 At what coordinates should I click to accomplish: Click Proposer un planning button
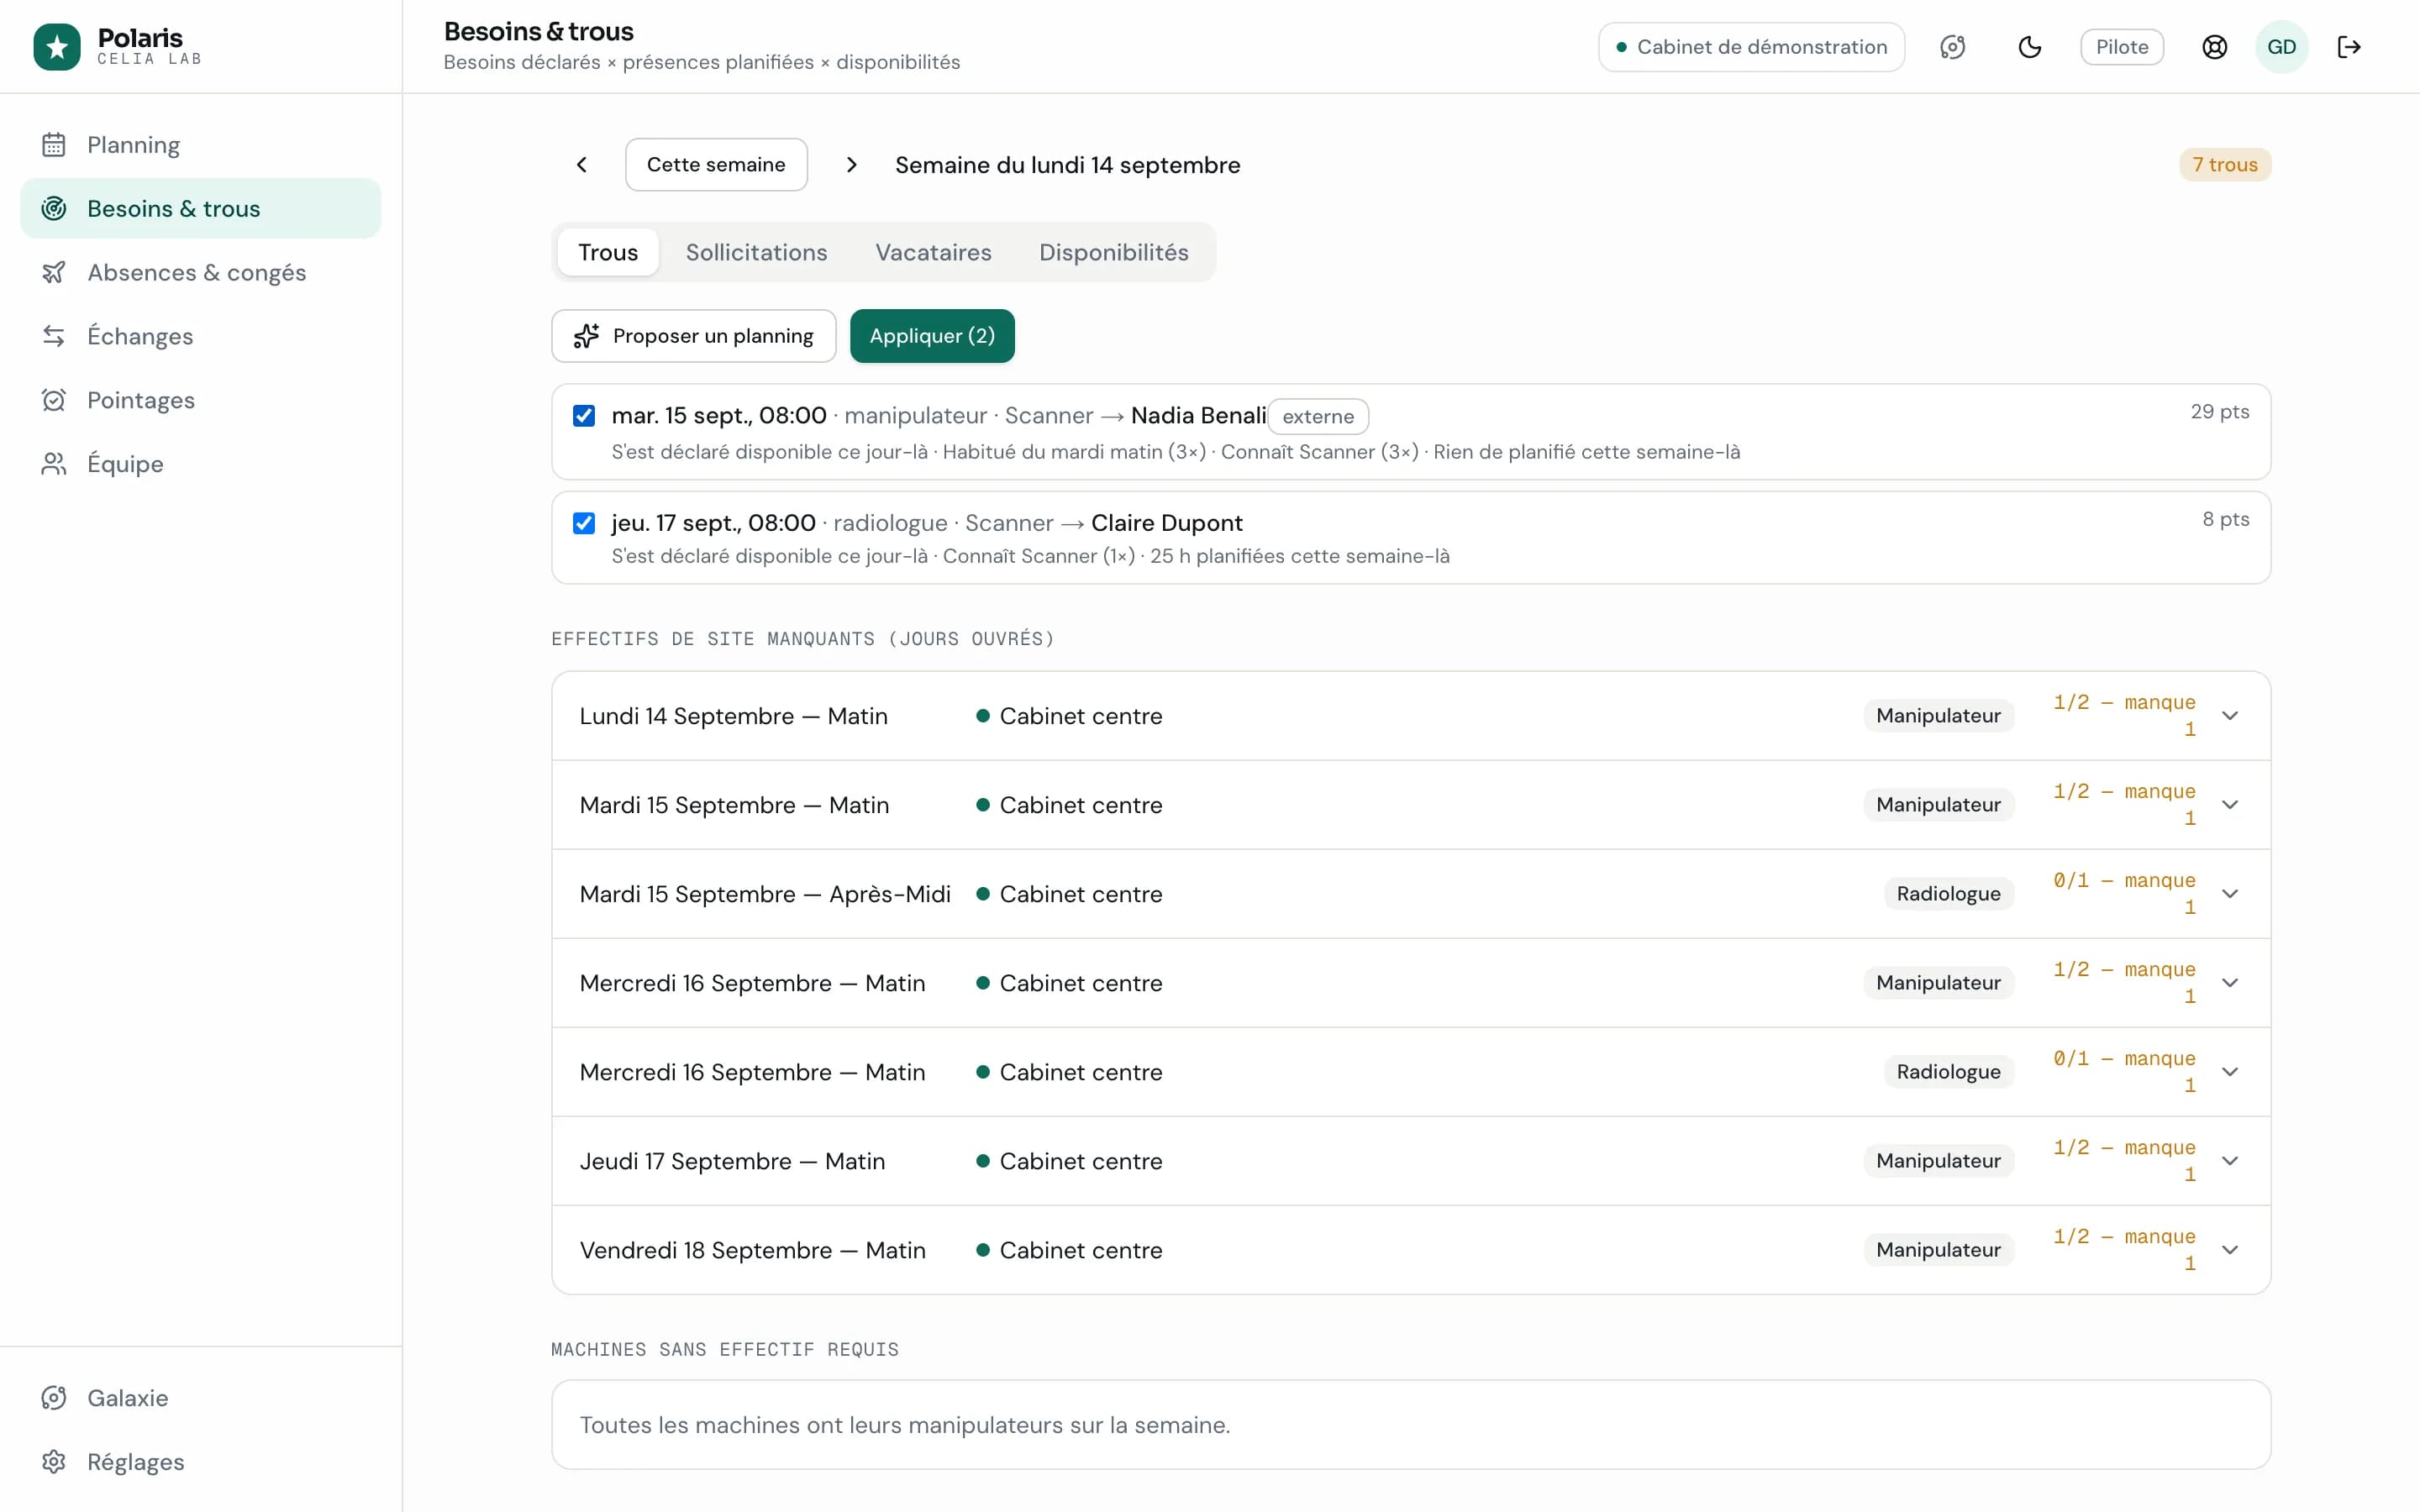[x=694, y=336]
